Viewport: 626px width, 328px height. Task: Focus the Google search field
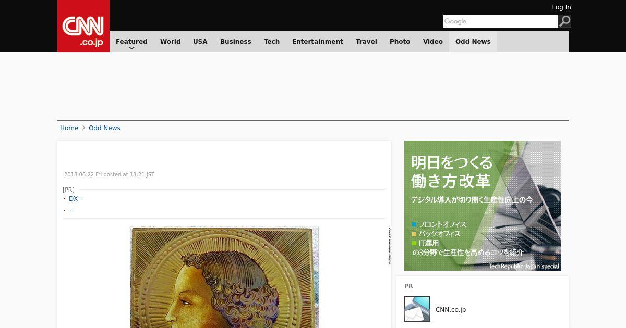pyautogui.click(x=501, y=21)
